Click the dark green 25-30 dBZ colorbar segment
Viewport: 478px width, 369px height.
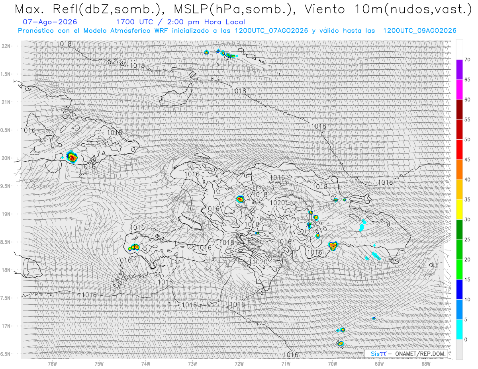click(459, 229)
